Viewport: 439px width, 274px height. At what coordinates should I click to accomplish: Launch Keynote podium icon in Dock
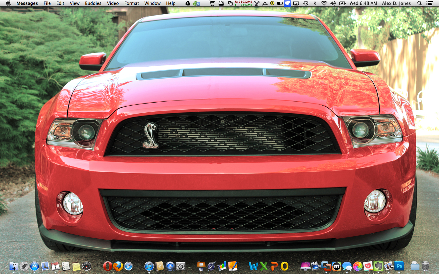click(x=201, y=266)
